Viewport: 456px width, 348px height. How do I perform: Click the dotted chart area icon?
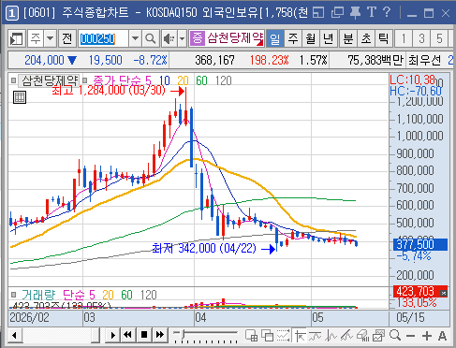(x=283, y=336)
